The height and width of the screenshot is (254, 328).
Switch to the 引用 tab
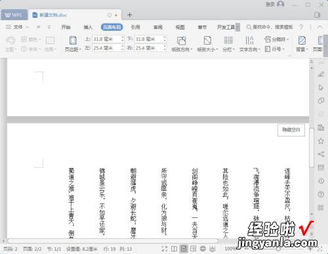135,27
